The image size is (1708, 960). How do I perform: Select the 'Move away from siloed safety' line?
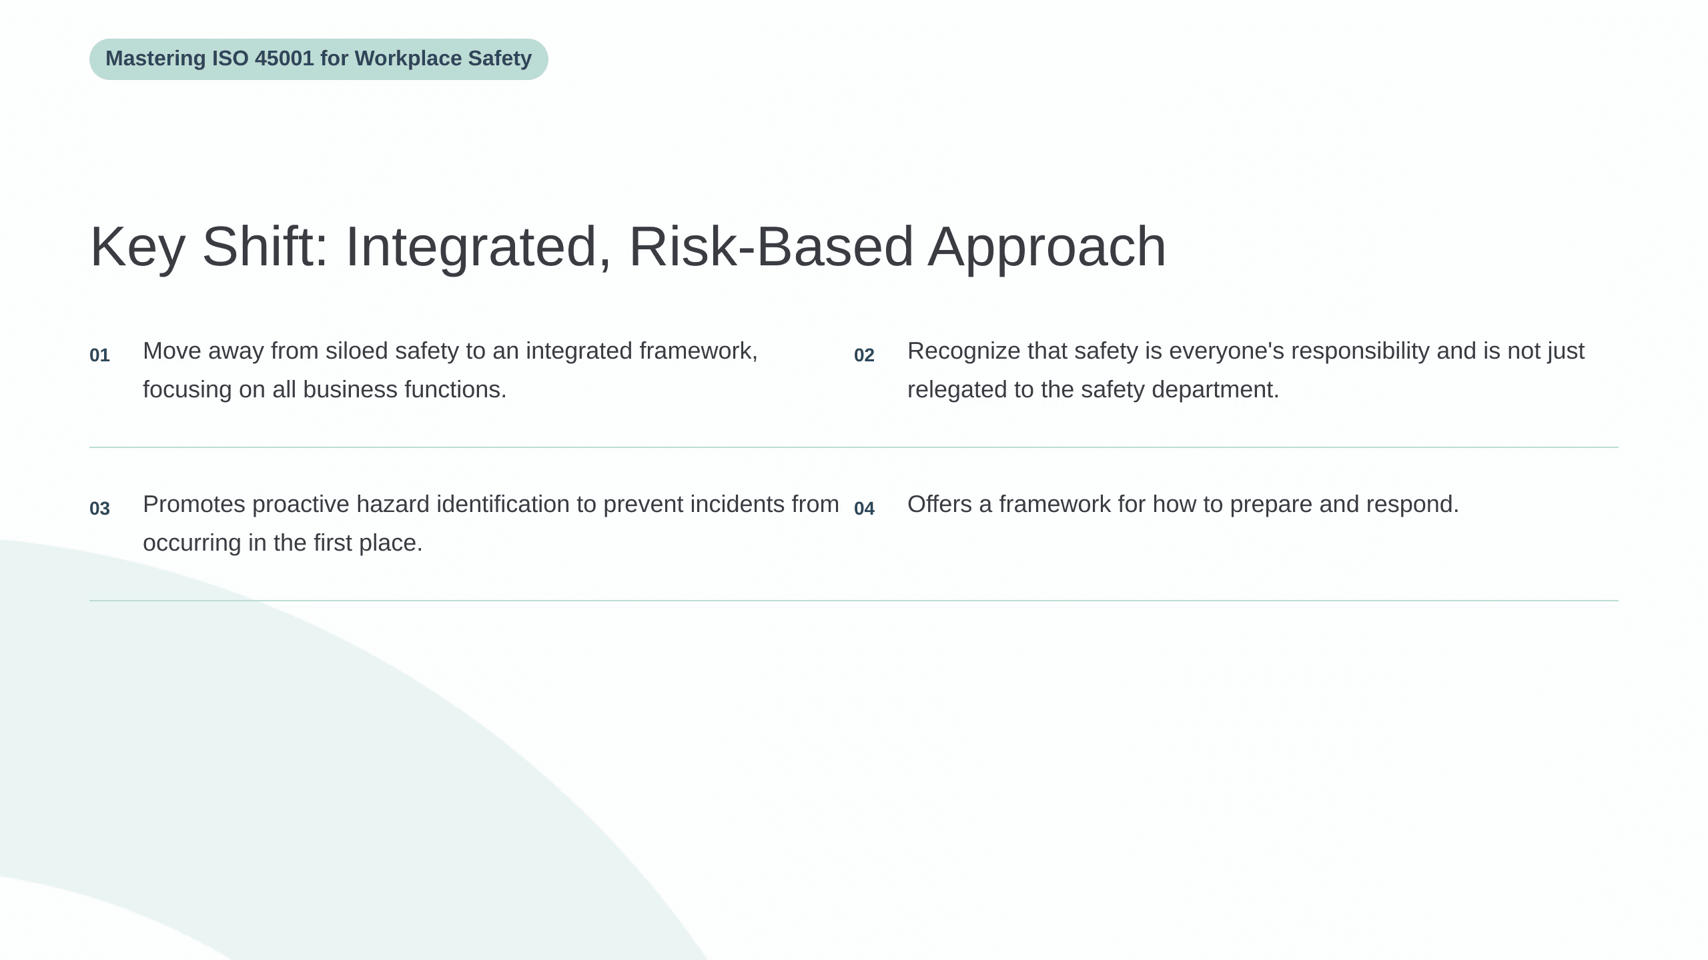pyautogui.click(x=450, y=351)
